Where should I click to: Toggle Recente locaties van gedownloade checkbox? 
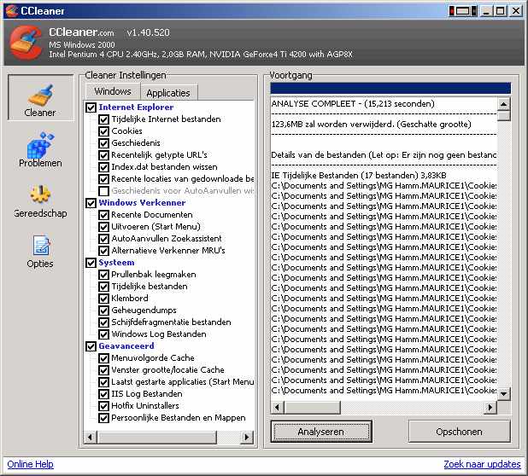tap(103, 179)
